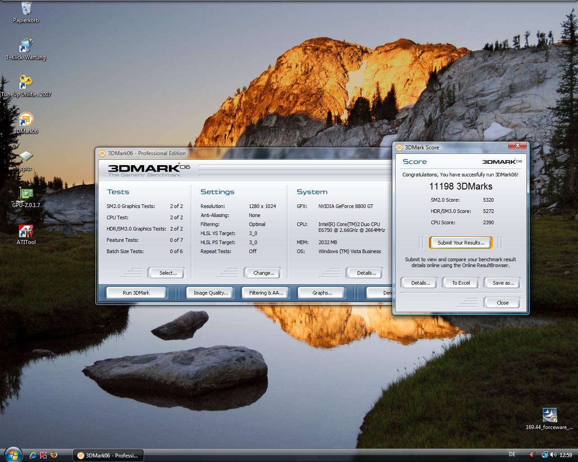Click Details... in the Score window
The height and width of the screenshot is (462, 578).
click(x=420, y=283)
